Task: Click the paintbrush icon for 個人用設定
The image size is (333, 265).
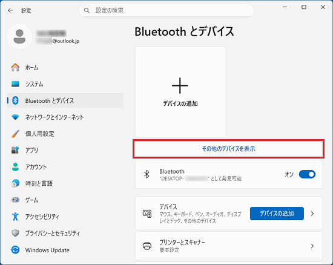Action: pos(15,134)
